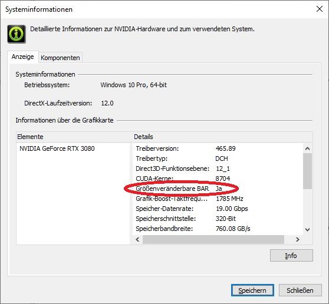The width and height of the screenshot is (329, 304).
Task: Click the DCH driver type value
Action: point(222,158)
